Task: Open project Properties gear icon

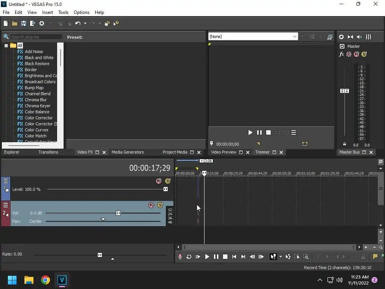Action: tap(42, 23)
